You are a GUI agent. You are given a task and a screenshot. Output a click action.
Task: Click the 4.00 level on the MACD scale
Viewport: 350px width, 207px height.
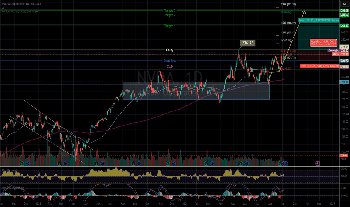pos(344,189)
